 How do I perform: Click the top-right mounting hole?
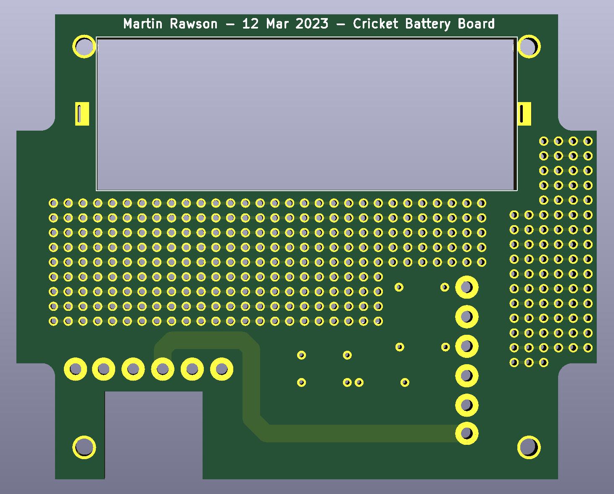pyautogui.click(x=529, y=46)
